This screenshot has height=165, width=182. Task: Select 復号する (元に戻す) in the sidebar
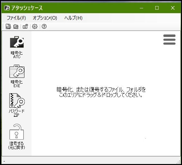[x=17, y=137]
